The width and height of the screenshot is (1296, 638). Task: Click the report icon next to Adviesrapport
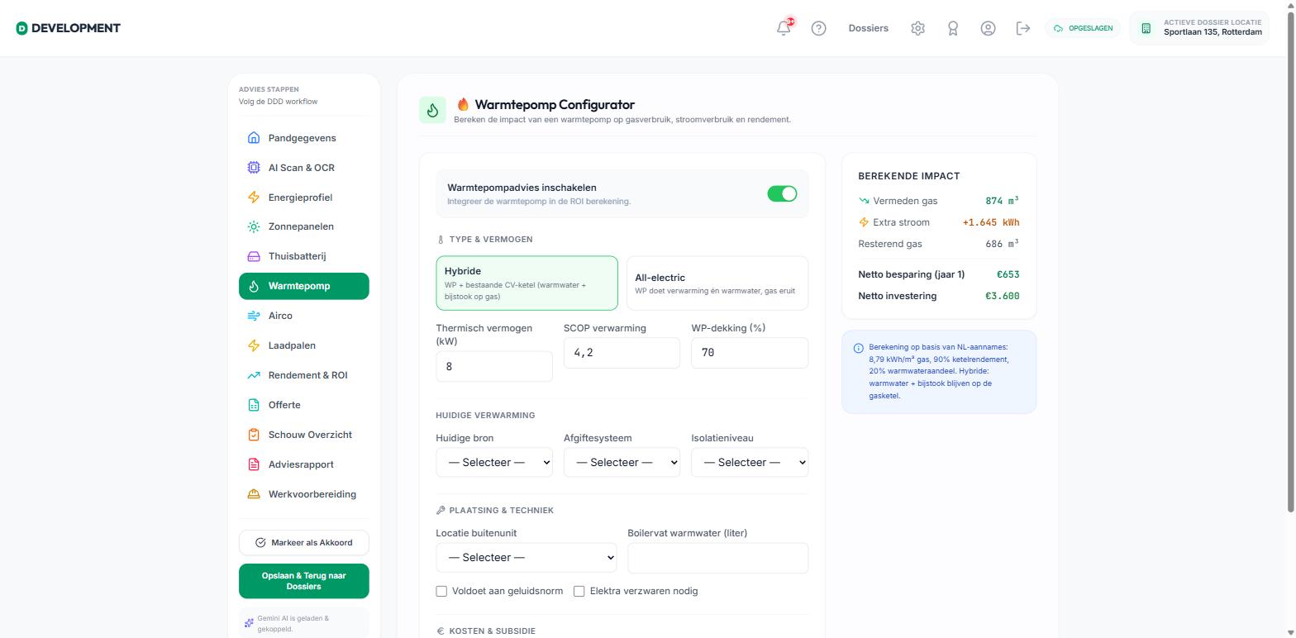coord(254,464)
